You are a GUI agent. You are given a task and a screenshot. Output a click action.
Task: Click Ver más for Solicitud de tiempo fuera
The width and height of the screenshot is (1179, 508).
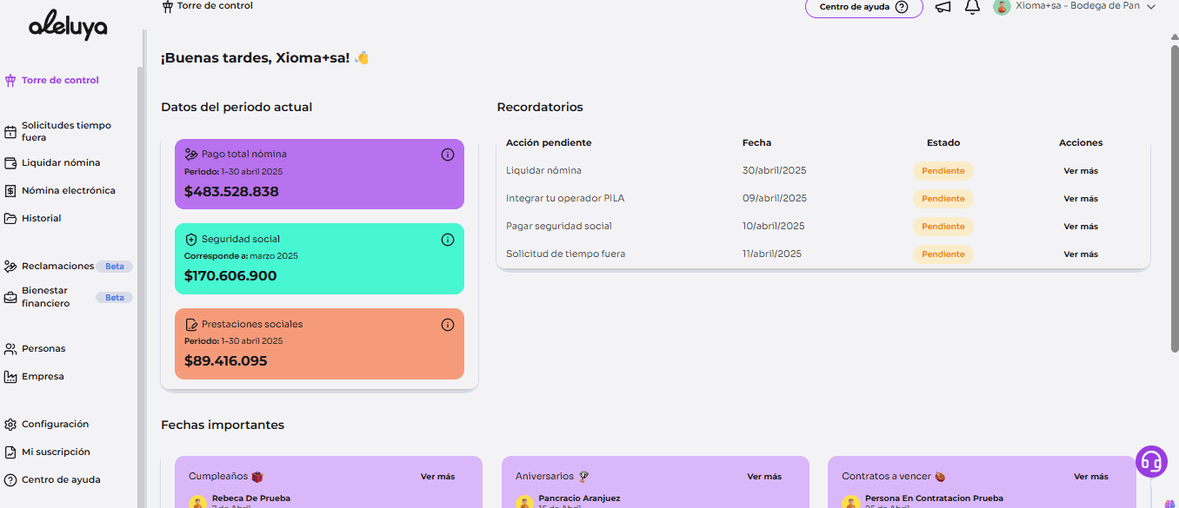[x=1081, y=254]
